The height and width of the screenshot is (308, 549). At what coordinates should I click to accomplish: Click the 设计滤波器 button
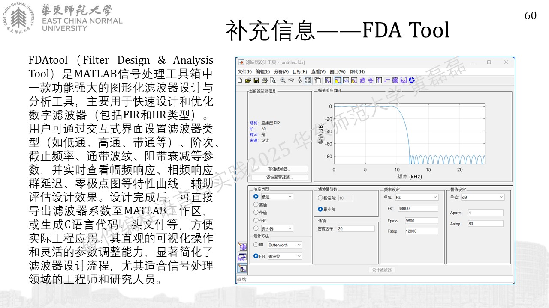[382, 270]
